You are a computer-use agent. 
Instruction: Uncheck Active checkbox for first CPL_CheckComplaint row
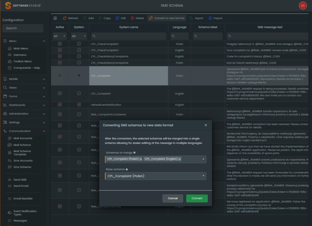(60, 44)
